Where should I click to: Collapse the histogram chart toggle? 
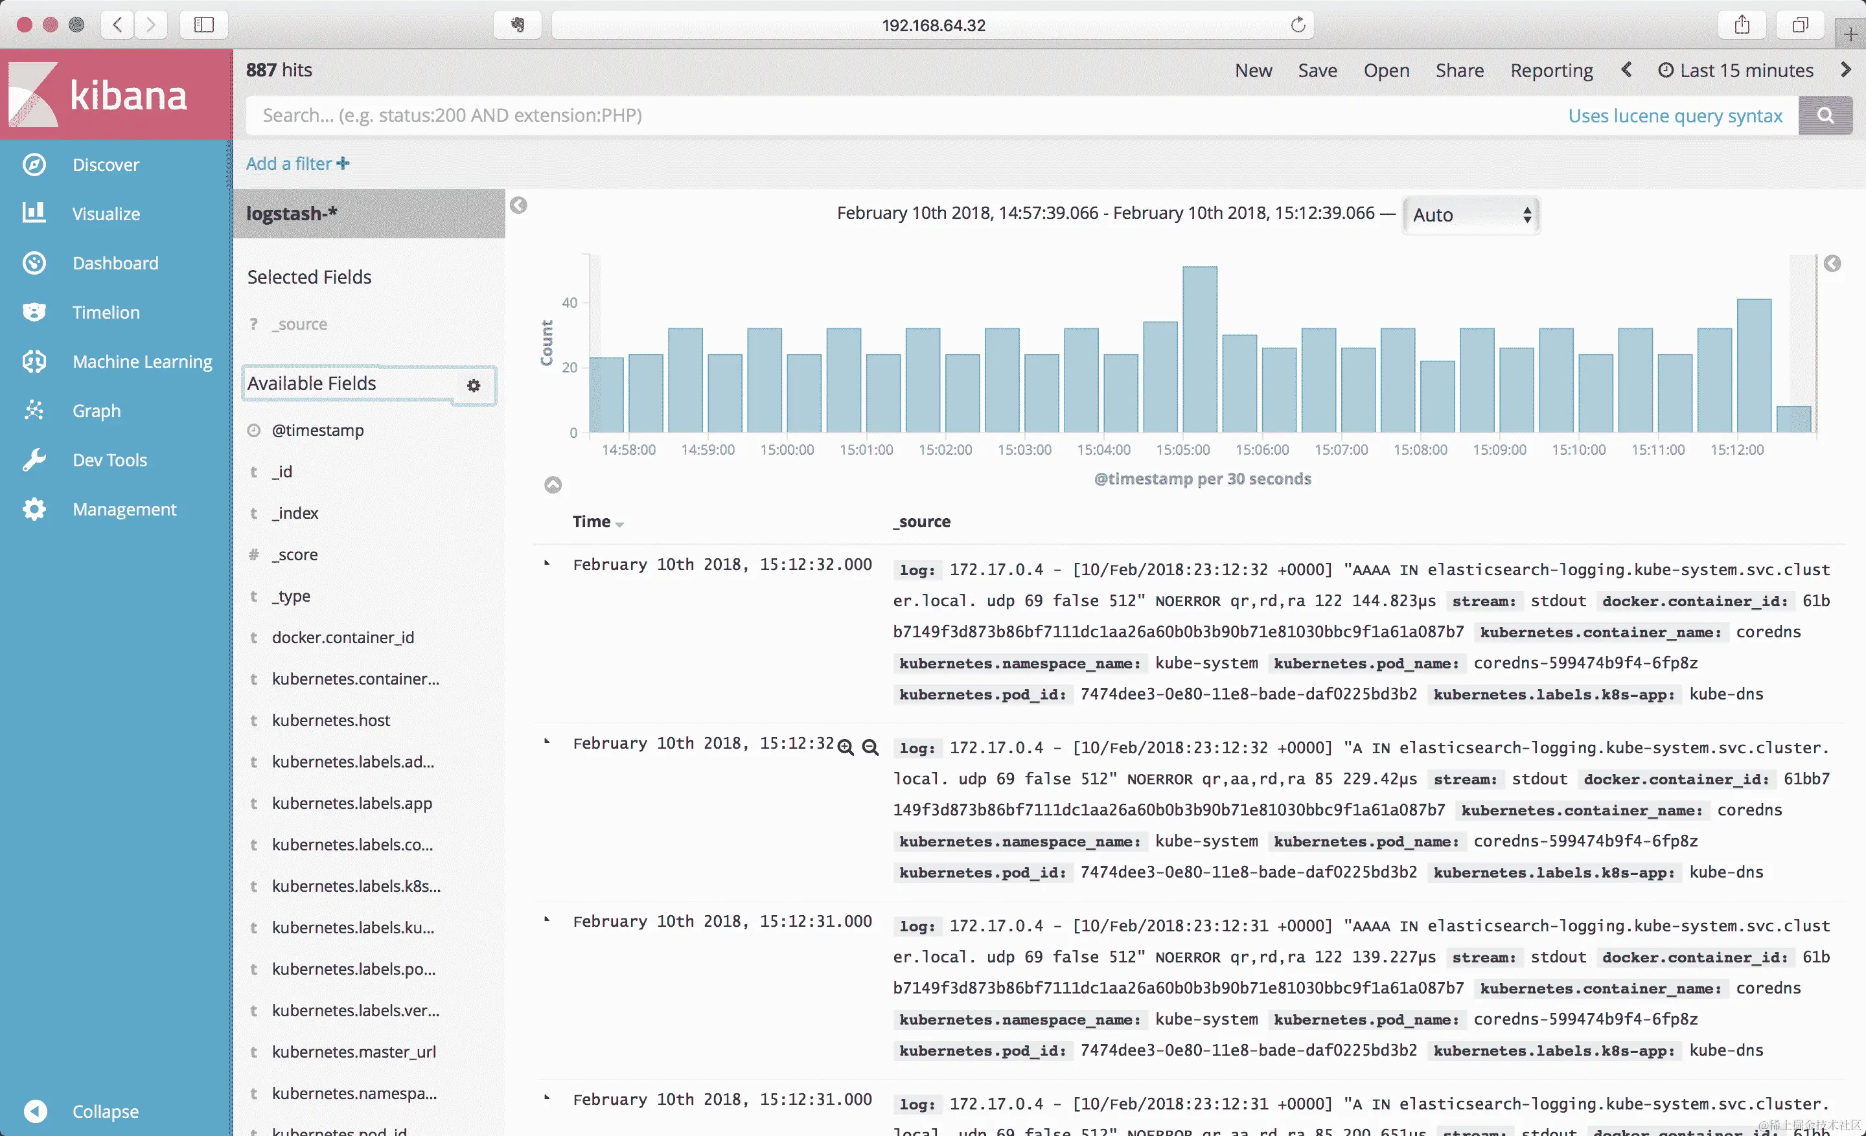[553, 484]
